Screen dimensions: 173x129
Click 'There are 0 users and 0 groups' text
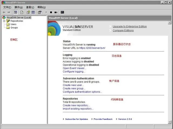click(81, 82)
